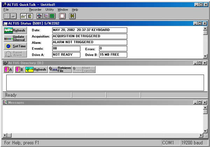This screenshot has width=210, height=147.
Task: Click the Events count field
Action: [66, 49]
